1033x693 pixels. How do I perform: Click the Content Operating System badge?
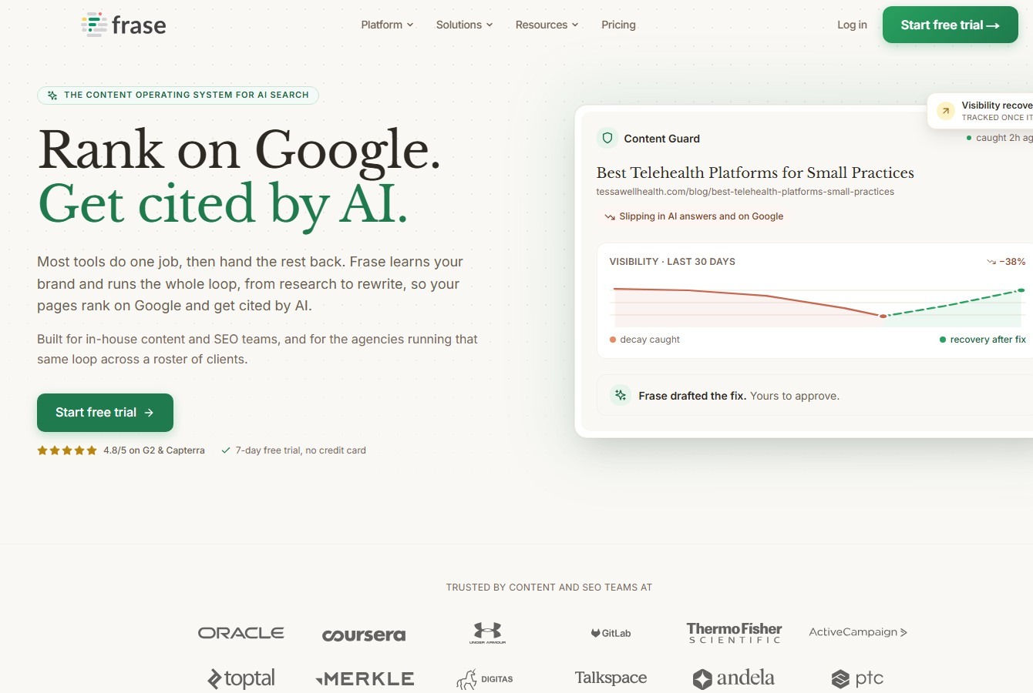click(x=178, y=95)
